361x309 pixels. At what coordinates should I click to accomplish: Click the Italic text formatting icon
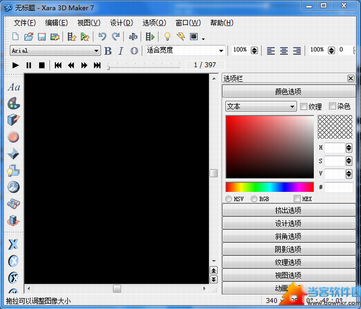point(120,51)
